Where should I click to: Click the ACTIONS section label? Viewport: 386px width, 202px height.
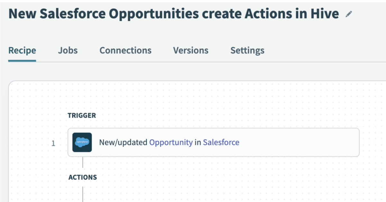82,177
